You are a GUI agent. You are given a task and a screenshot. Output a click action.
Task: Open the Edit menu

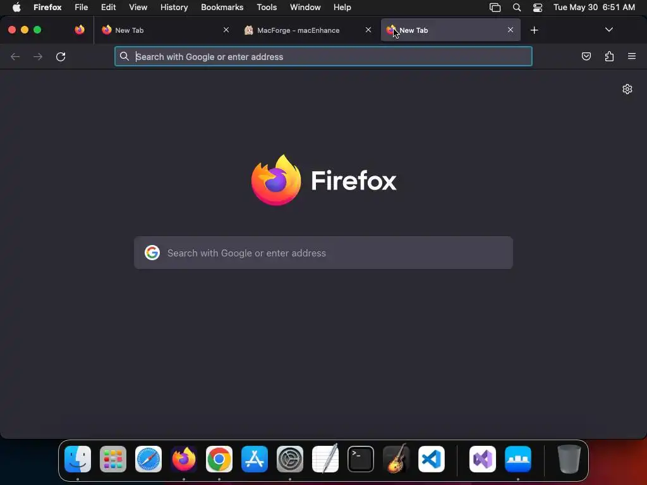pyautogui.click(x=109, y=7)
